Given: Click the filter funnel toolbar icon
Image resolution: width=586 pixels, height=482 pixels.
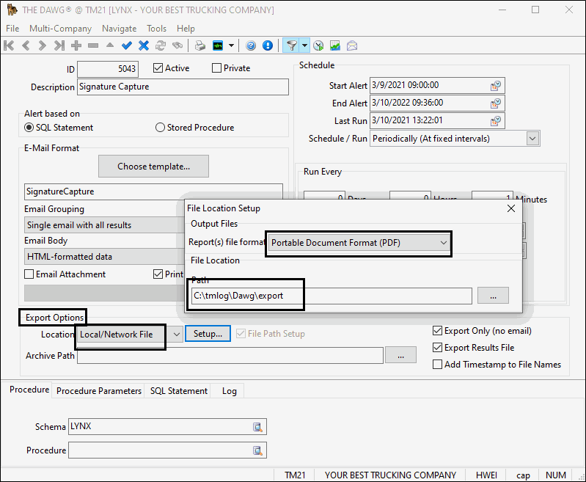Looking at the screenshot, I should click(291, 45).
